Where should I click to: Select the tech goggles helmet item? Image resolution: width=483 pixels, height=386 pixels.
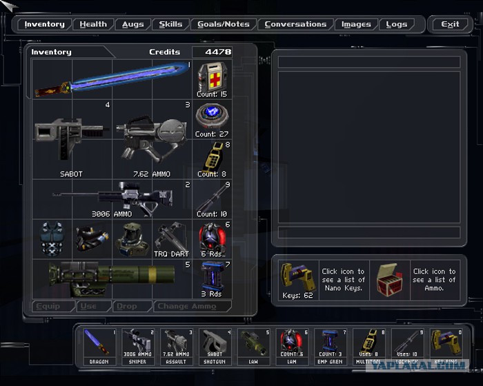coord(132,239)
